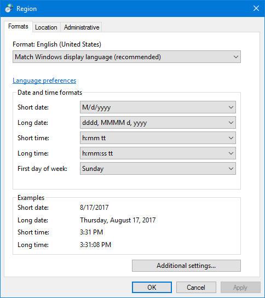Click the Long date example text
Image resolution: width=265 pixels, height=298 pixels.
118,220
